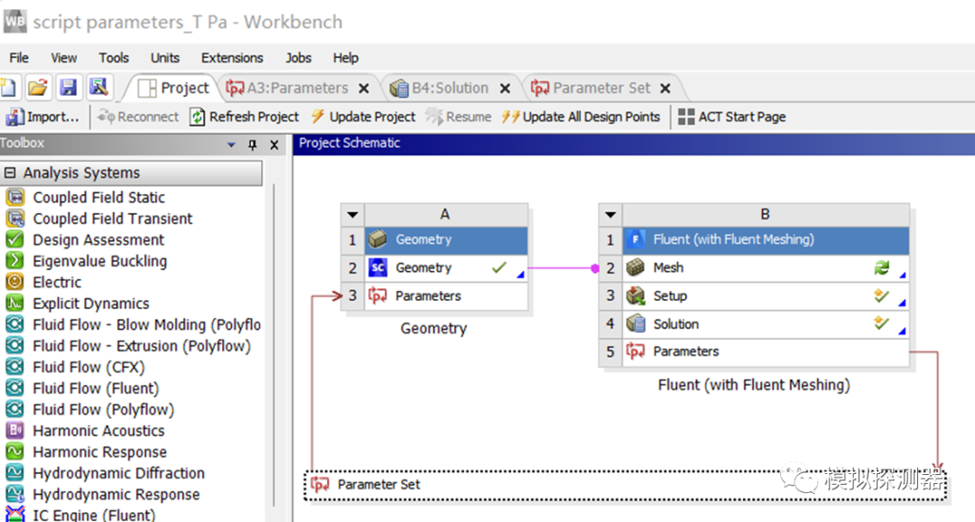This screenshot has height=522, width=975.
Task: Click the Save project floppy icon
Action: point(68,88)
